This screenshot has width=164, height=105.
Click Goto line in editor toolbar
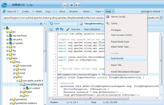[x=77, y=29]
